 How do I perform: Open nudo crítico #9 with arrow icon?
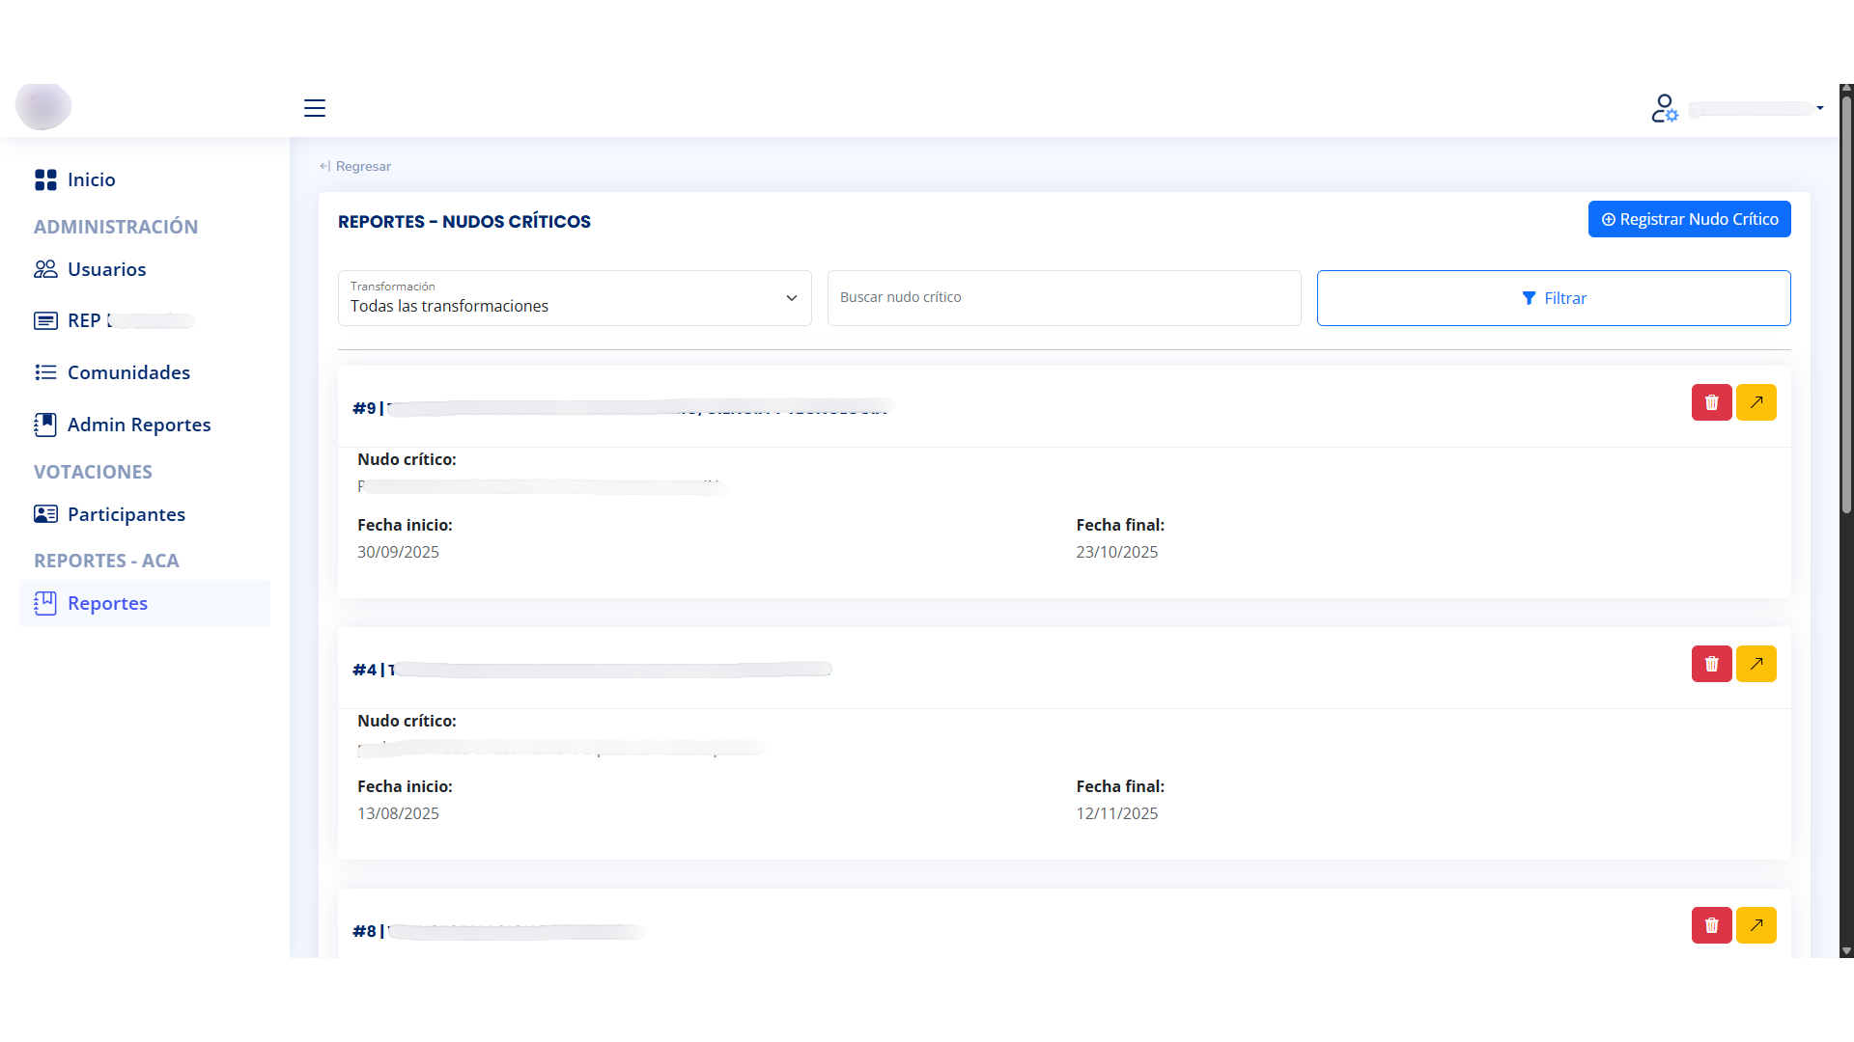coord(1756,402)
